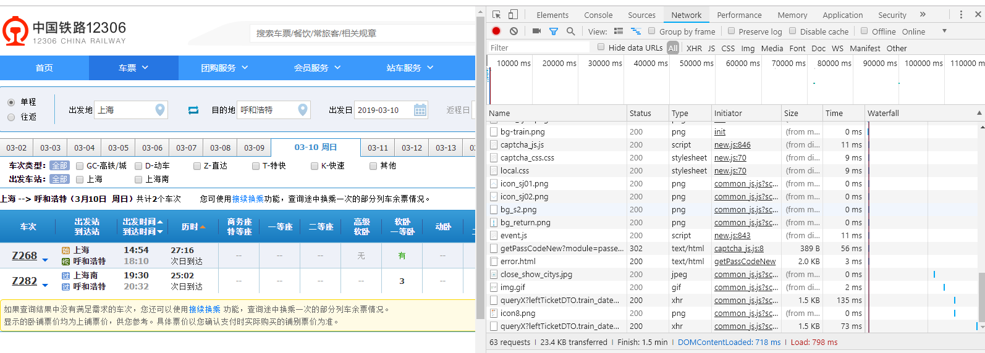Toggle the Offline checkbox
The image size is (985, 353).
point(865,31)
